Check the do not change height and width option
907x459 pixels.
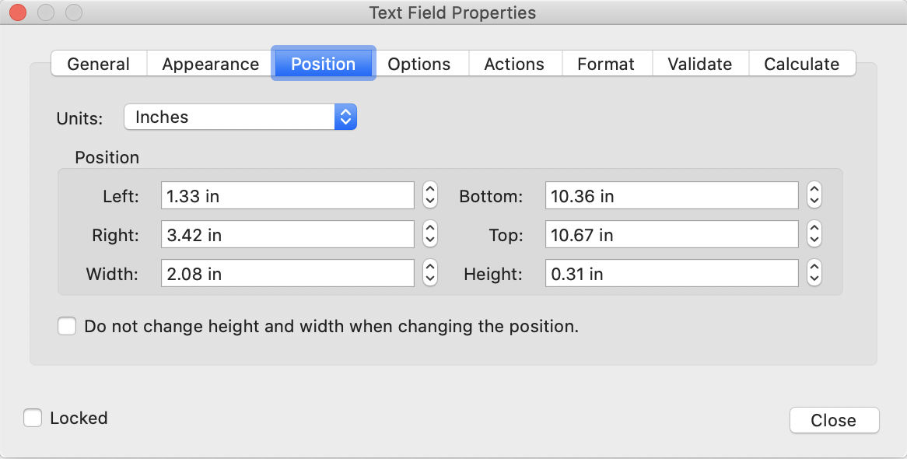click(67, 326)
